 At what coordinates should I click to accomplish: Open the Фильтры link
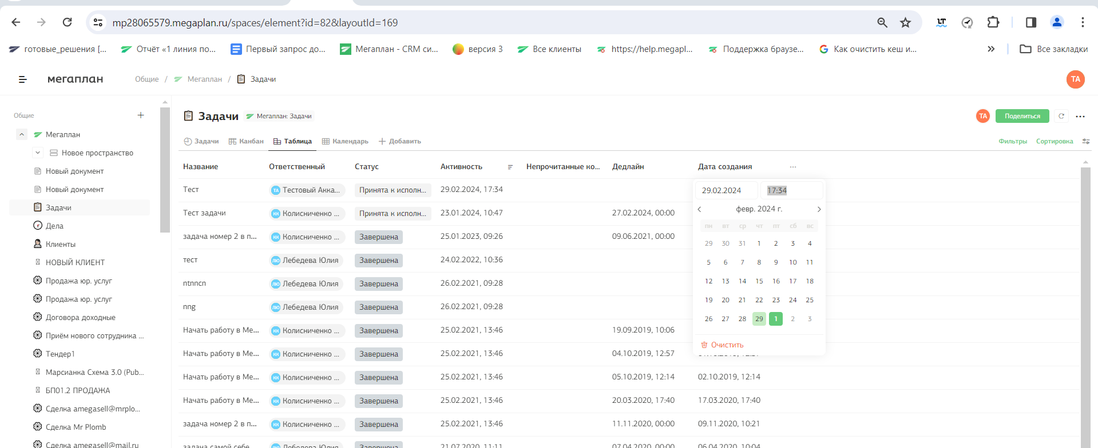click(1013, 141)
